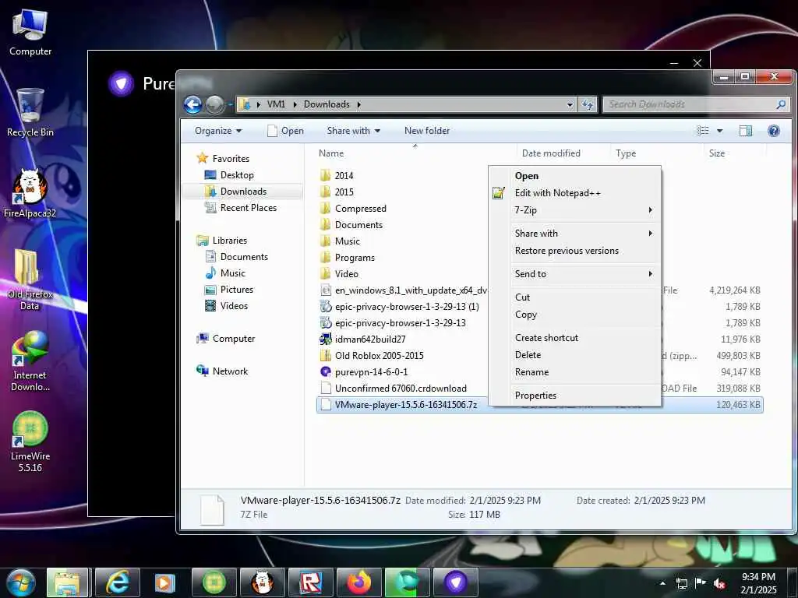The image size is (798, 598).
Task: Click the taskbar clock showing 9:34 PM
Action: point(758,583)
